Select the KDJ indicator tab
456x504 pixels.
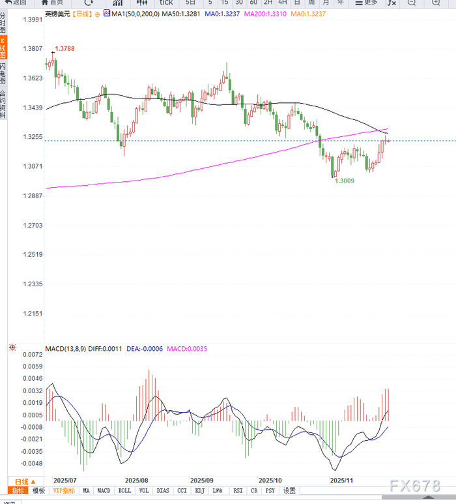coord(199,490)
